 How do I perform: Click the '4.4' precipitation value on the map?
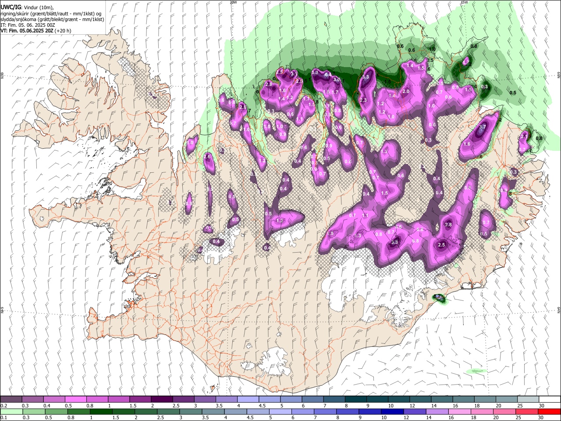pos(327,75)
